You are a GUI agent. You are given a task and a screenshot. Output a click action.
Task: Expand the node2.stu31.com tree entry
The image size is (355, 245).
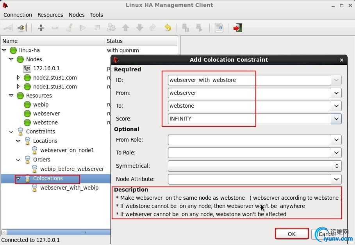18,78
